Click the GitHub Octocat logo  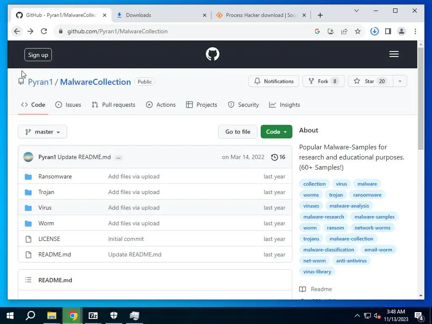point(213,54)
